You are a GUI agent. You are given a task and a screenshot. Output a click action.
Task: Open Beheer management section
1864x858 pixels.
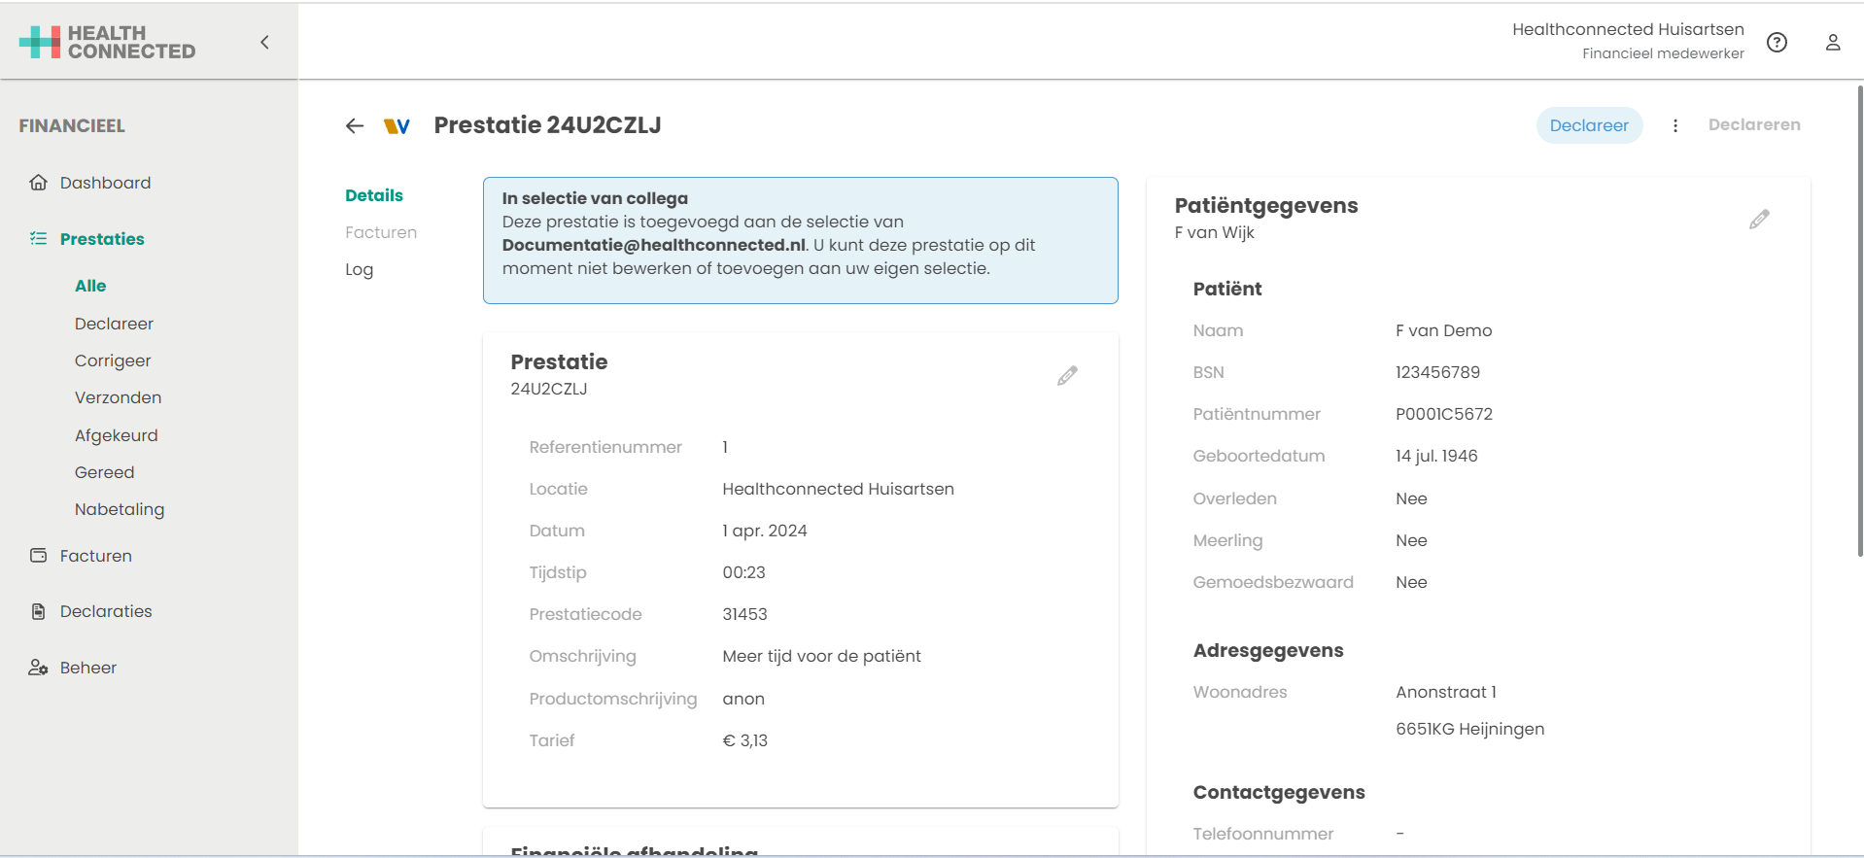[87, 668]
